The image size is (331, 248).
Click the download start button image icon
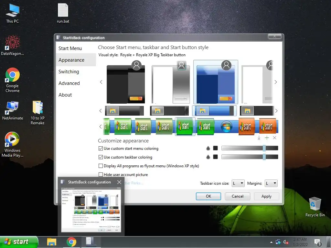click(x=259, y=138)
